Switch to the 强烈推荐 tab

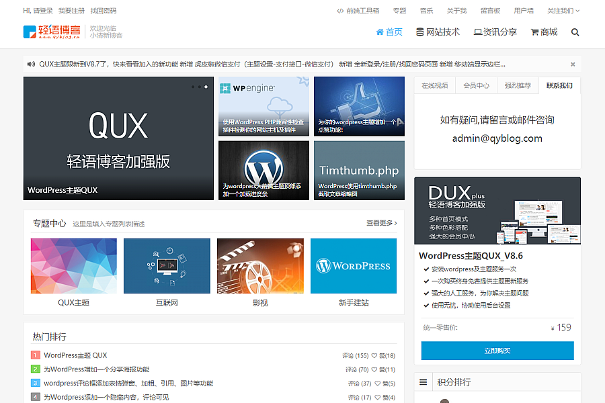click(518, 85)
